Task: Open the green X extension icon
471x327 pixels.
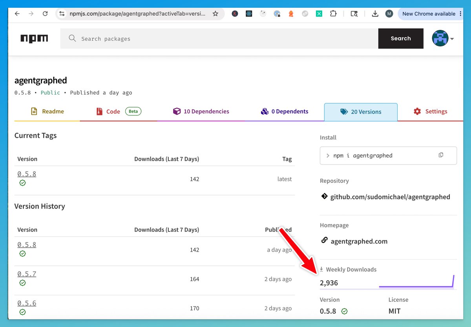Action: pos(319,14)
